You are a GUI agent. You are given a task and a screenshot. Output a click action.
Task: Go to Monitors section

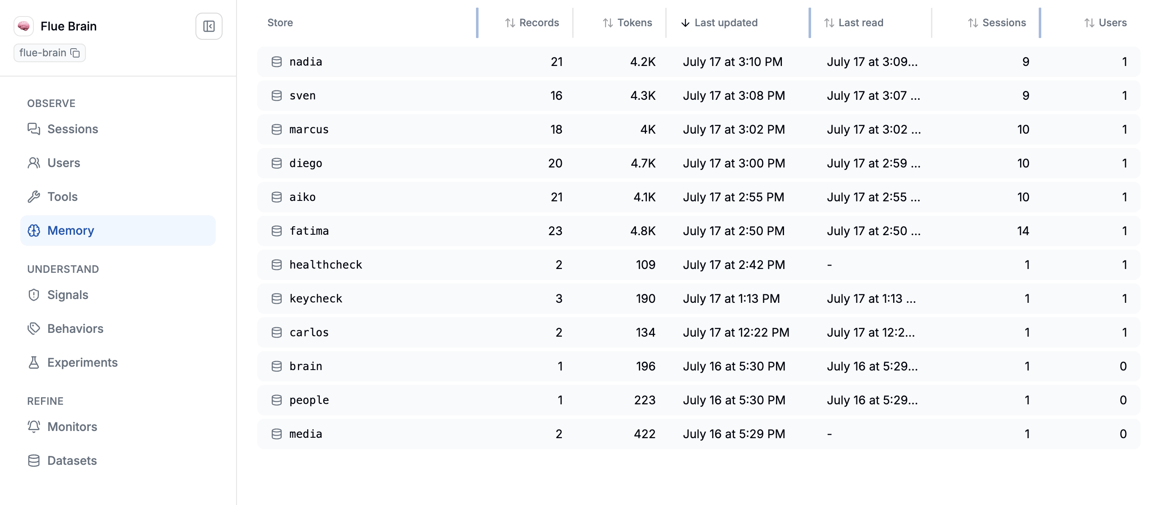point(118,427)
